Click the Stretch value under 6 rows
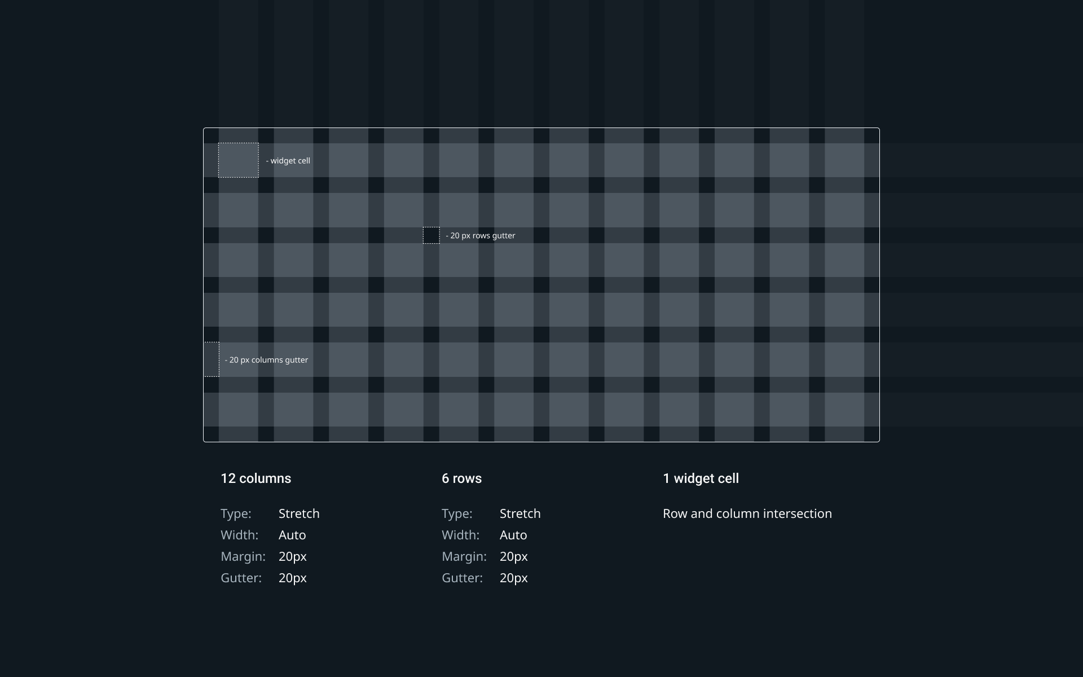Image resolution: width=1083 pixels, height=677 pixels. click(x=520, y=513)
